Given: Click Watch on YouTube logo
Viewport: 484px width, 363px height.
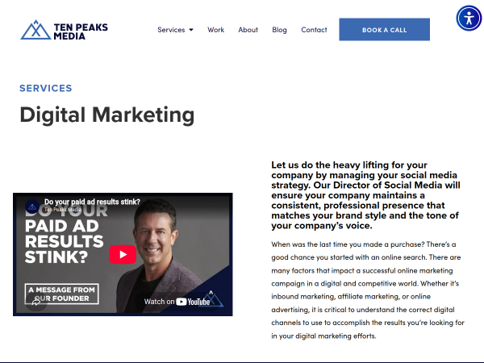Looking at the screenshot, I should point(177,302).
